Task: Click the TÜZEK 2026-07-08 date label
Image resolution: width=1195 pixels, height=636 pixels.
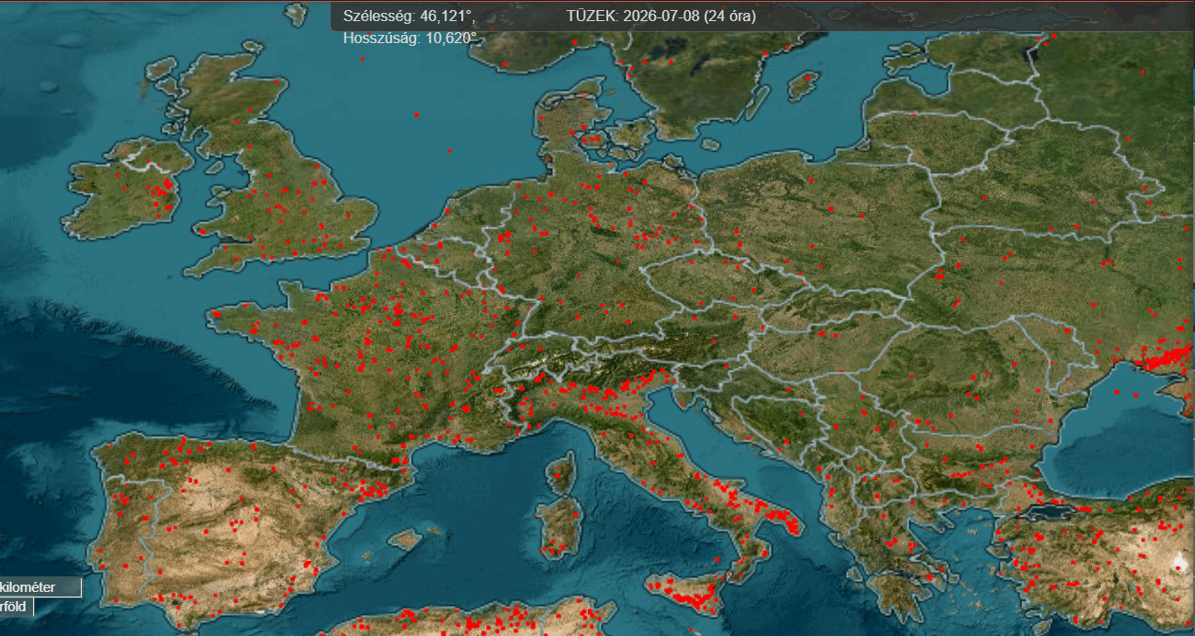Action: click(x=661, y=16)
